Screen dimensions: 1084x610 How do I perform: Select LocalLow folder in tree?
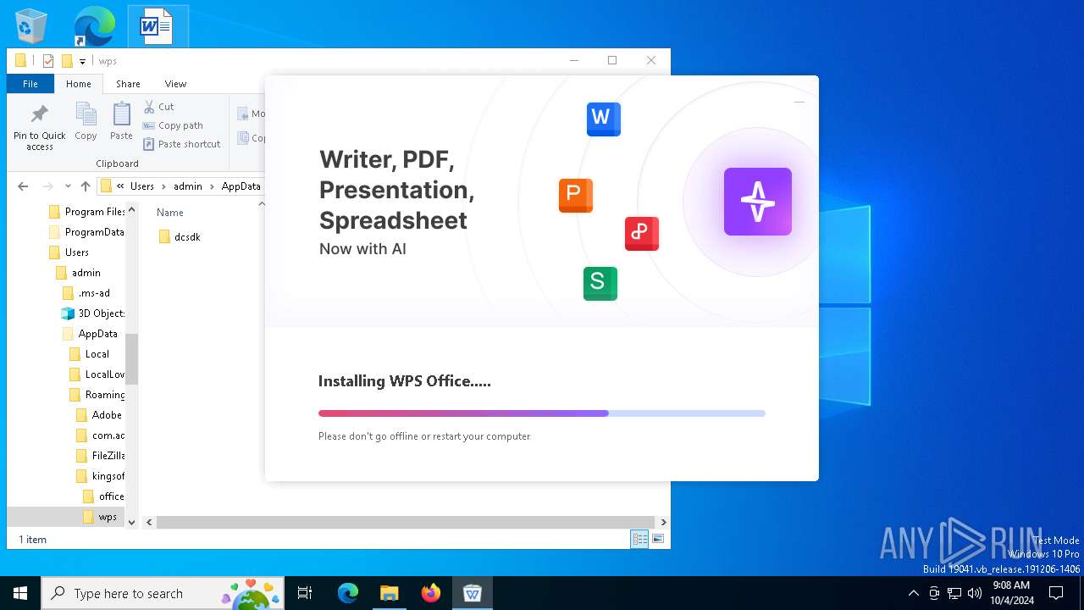(97, 374)
